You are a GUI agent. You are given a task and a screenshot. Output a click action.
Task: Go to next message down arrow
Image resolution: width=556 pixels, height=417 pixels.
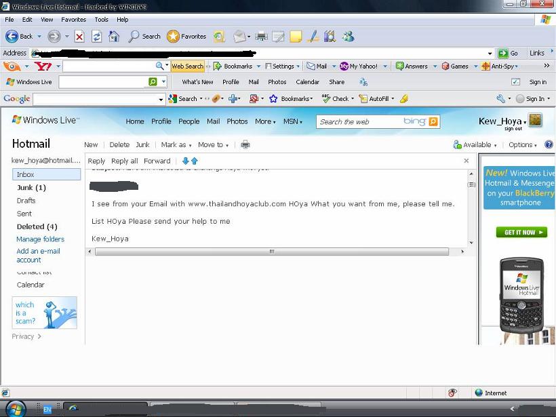point(185,161)
